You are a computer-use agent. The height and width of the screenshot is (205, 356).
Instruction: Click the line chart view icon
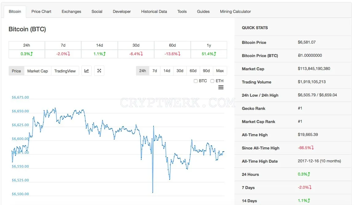point(86,71)
